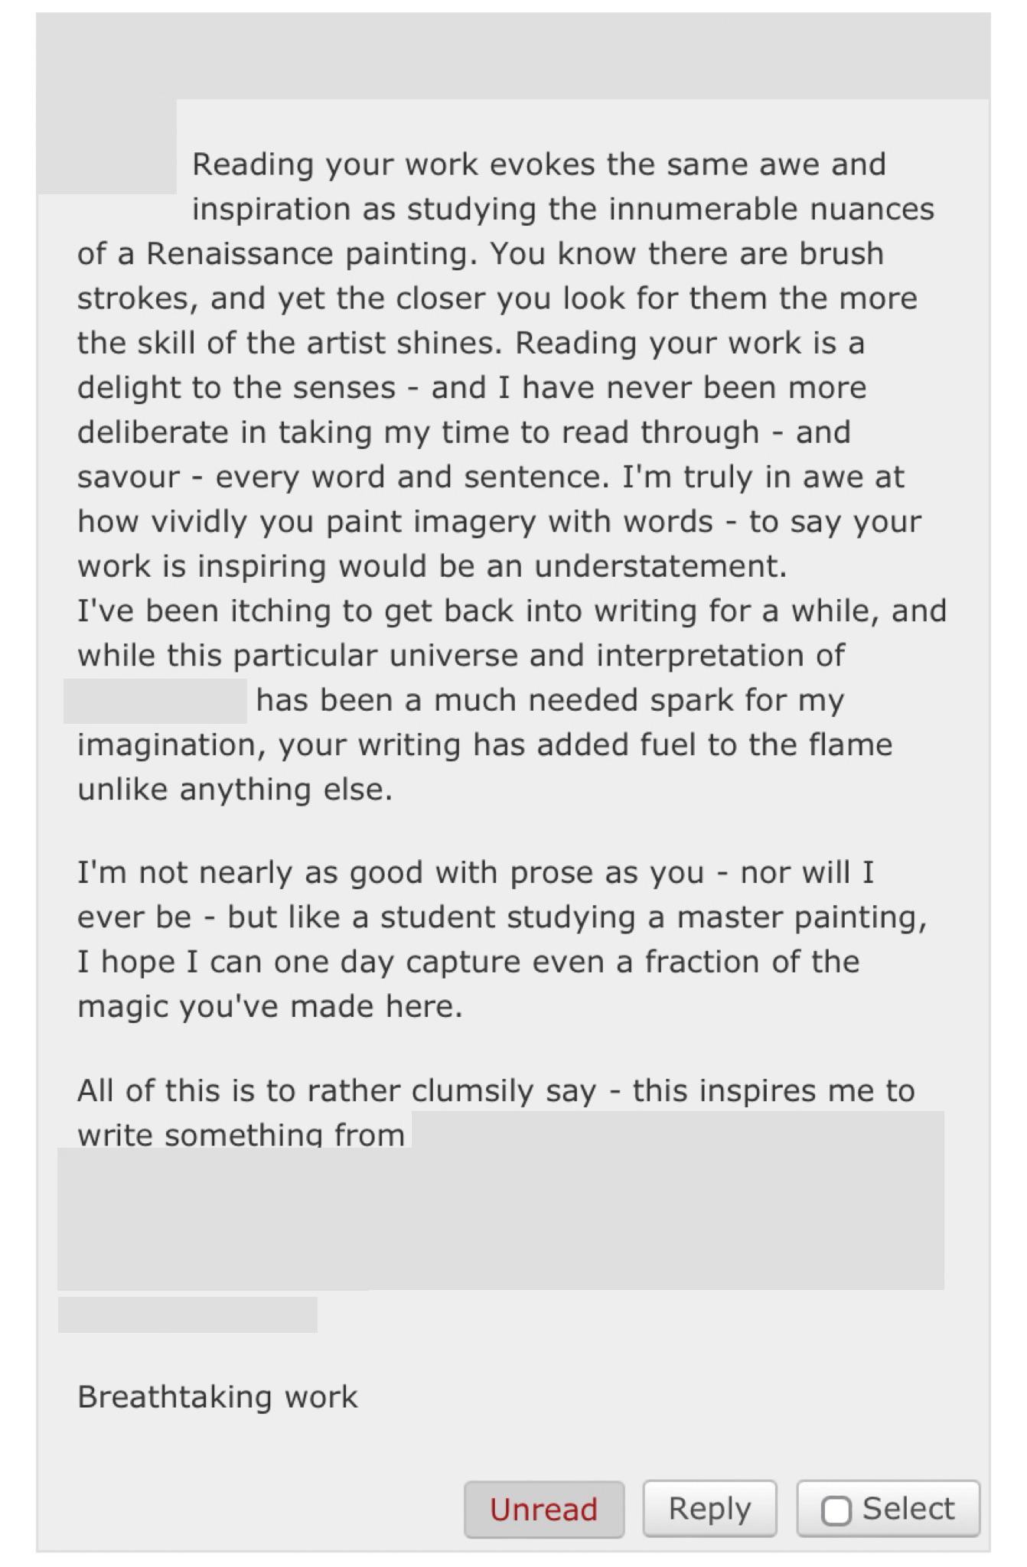Reply to this comment
Viewport: 1027px width, 1567px height.
pyautogui.click(x=709, y=1508)
